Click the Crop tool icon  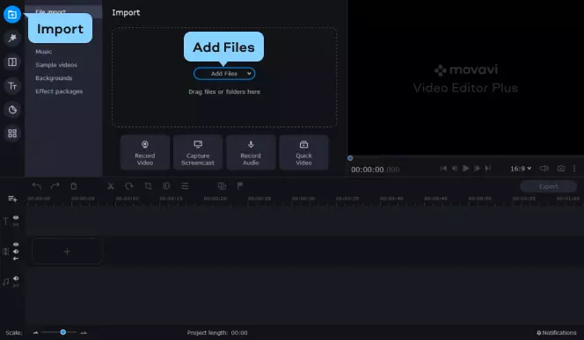pyautogui.click(x=149, y=185)
